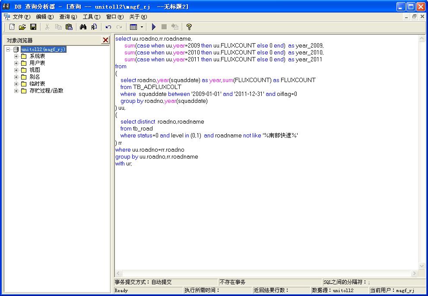This screenshot has width=428, height=296.
Task: Open an existing SQL file
Action: 23,27
